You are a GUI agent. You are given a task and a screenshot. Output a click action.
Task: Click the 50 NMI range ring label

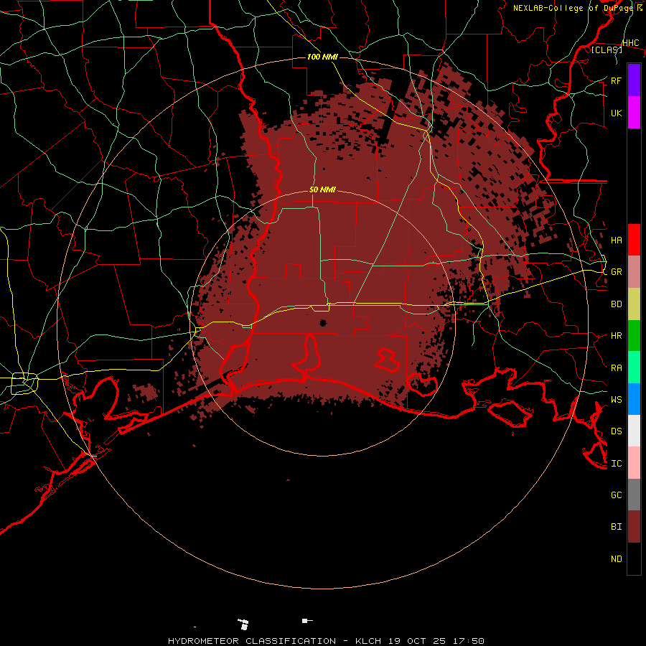coord(322,190)
